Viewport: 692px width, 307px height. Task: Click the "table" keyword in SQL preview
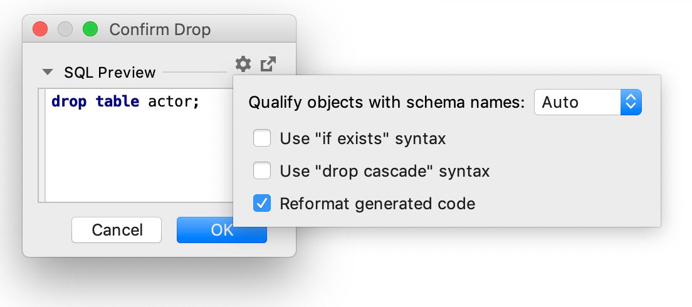click(117, 102)
